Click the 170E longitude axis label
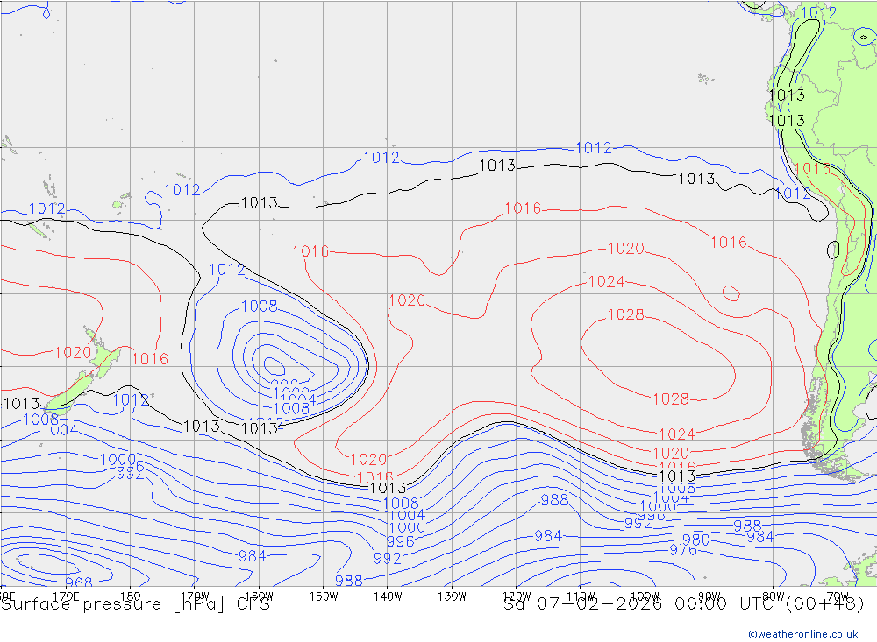 66,596
